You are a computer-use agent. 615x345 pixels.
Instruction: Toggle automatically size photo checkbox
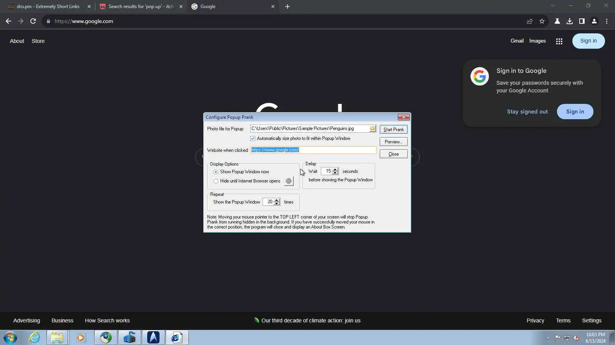pos(253,138)
